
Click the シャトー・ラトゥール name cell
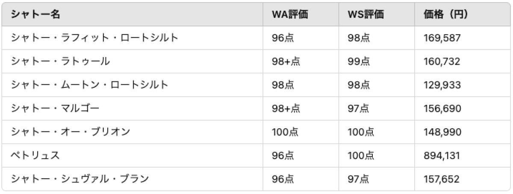pos(60,61)
